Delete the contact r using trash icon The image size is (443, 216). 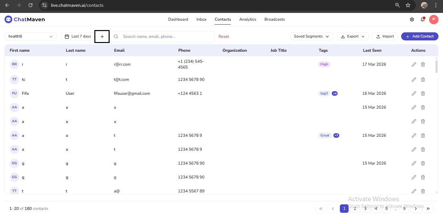click(423, 64)
